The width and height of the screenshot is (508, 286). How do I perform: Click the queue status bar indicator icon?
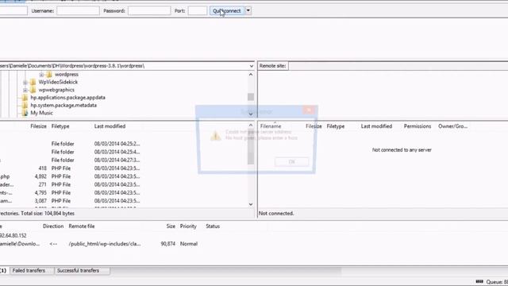[479, 281]
